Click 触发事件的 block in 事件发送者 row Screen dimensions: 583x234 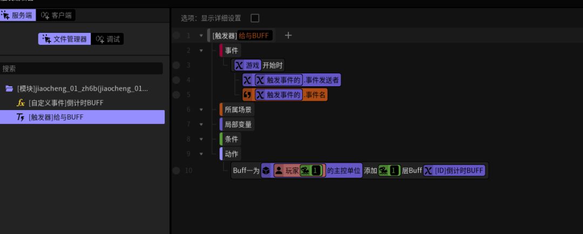(x=278, y=80)
